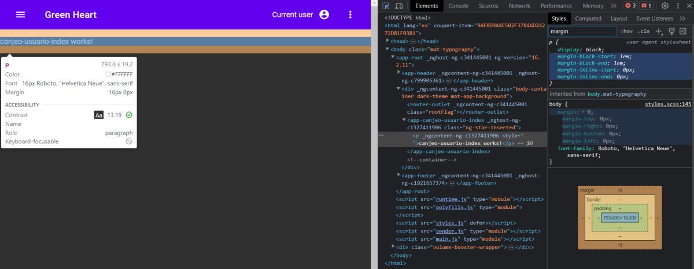
Task: Toggle the :hov element state button
Action: point(627,31)
